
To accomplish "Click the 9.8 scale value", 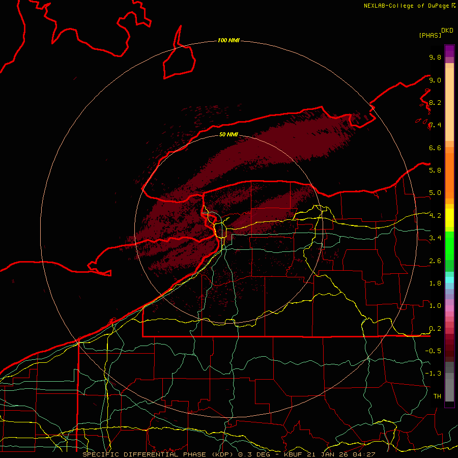I will [x=435, y=58].
